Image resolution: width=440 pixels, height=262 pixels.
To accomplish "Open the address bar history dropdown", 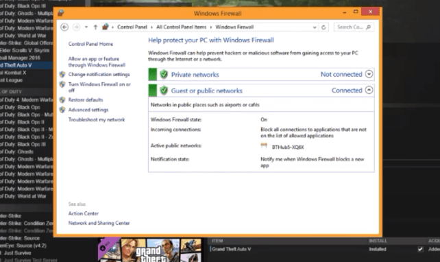I will [x=315, y=27].
